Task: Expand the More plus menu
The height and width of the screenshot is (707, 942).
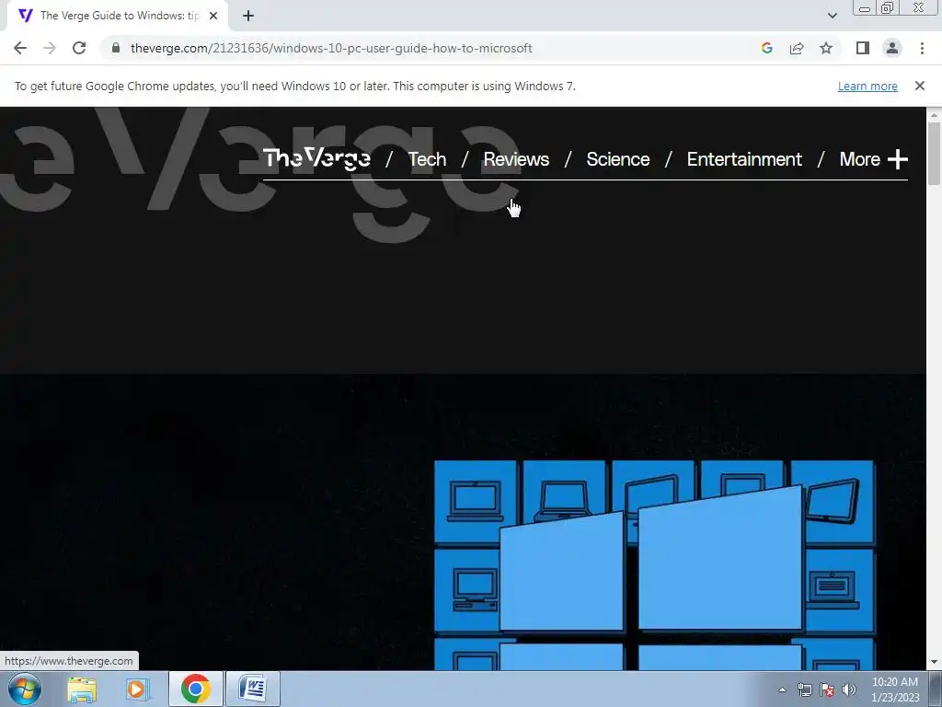Action: [x=874, y=159]
